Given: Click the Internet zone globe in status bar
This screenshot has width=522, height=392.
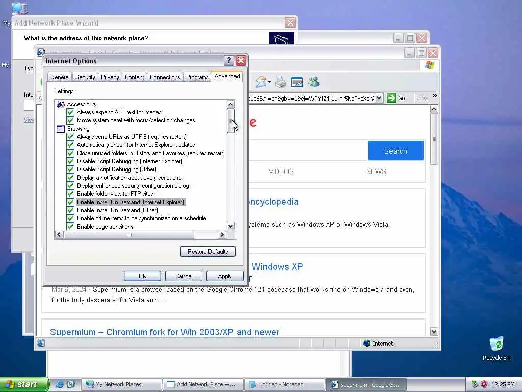Looking at the screenshot, I should 367,344.
